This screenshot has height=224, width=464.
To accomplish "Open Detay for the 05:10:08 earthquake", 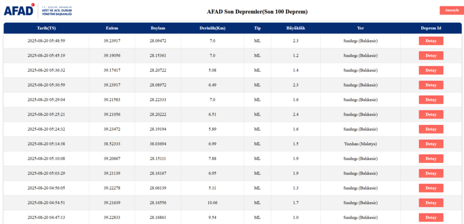I will [x=431, y=158].
